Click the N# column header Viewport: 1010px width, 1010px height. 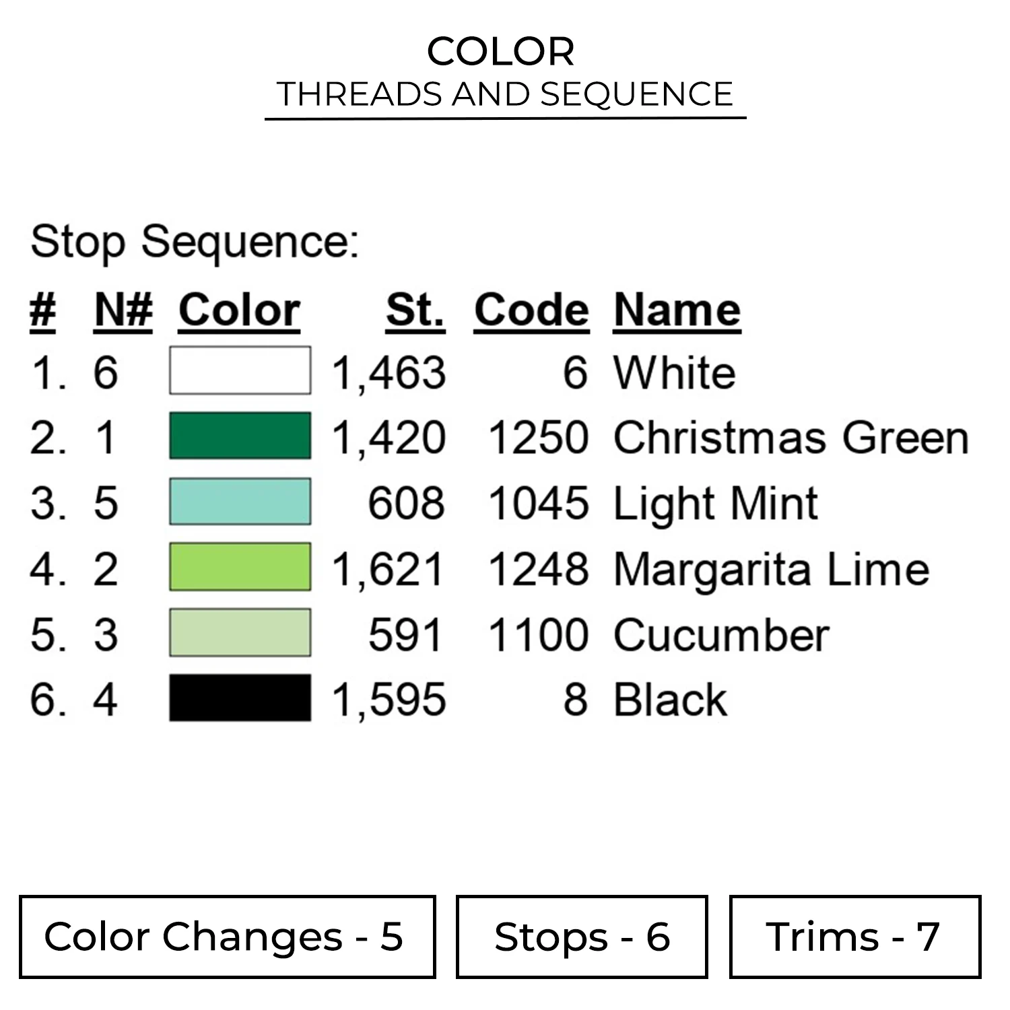(x=123, y=310)
